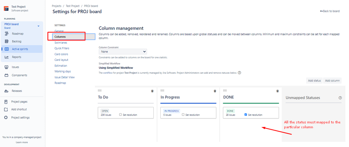The height and width of the screenshot is (147, 349).
Task: Click the To Do column drag handle
Action: pos(100,90)
